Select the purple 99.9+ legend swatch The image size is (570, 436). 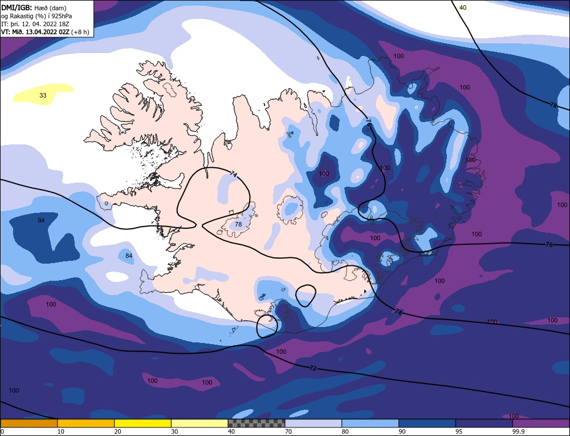(541, 423)
